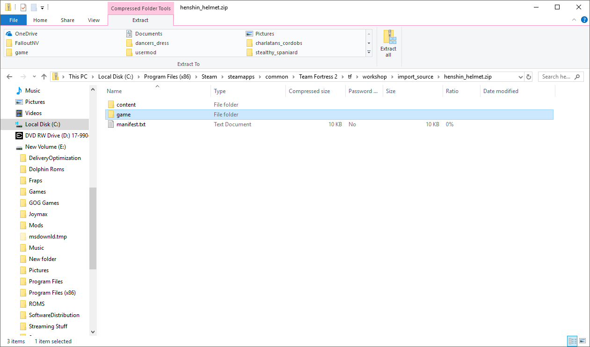Viewport: 590px width, 347px height.
Task: Click the search box
Action: (561, 77)
